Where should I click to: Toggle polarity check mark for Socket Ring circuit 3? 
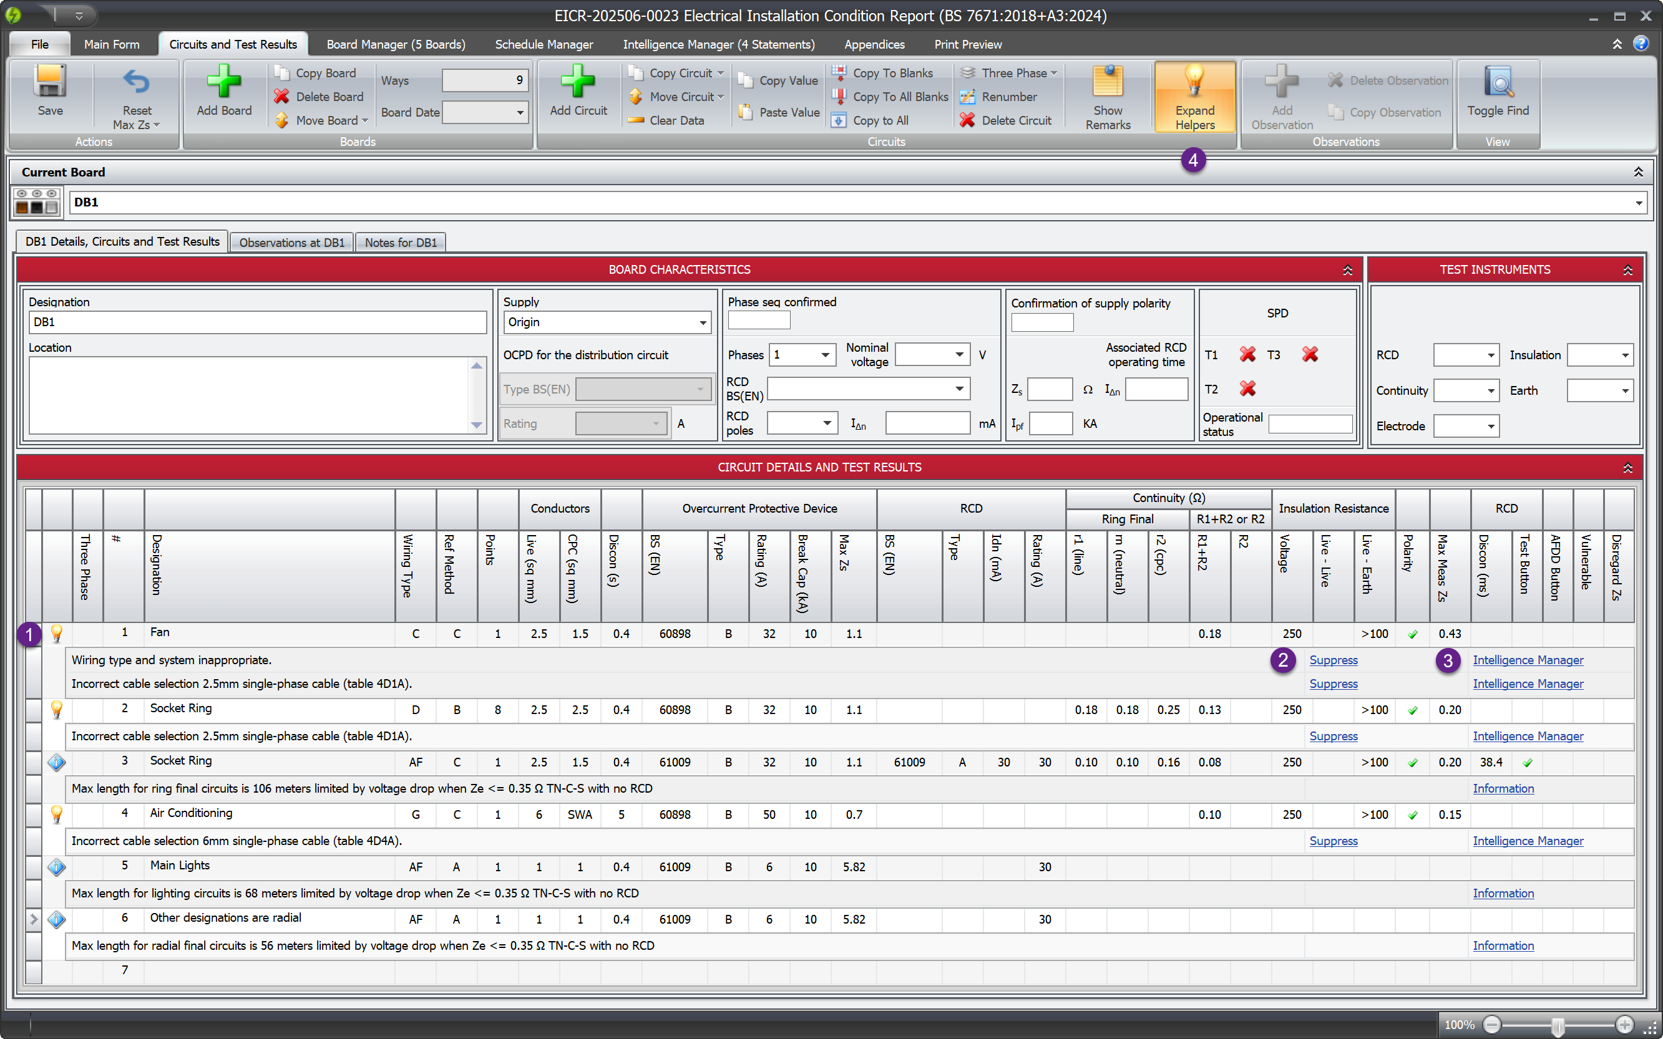pos(1413,762)
